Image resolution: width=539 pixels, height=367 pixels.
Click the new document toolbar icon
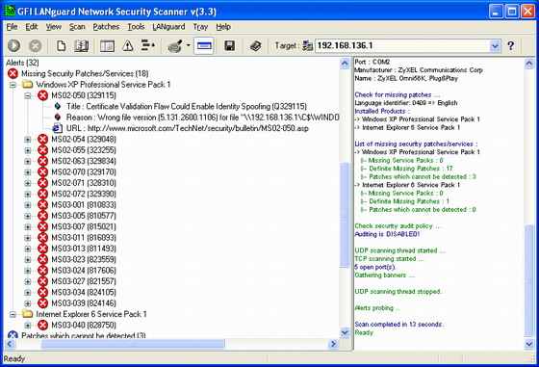click(x=62, y=45)
